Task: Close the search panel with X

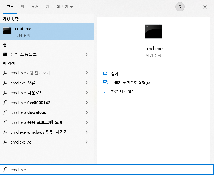Action: [205, 7]
